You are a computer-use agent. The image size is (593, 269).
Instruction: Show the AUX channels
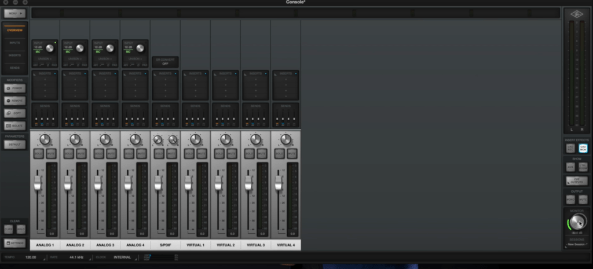point(570,167)
